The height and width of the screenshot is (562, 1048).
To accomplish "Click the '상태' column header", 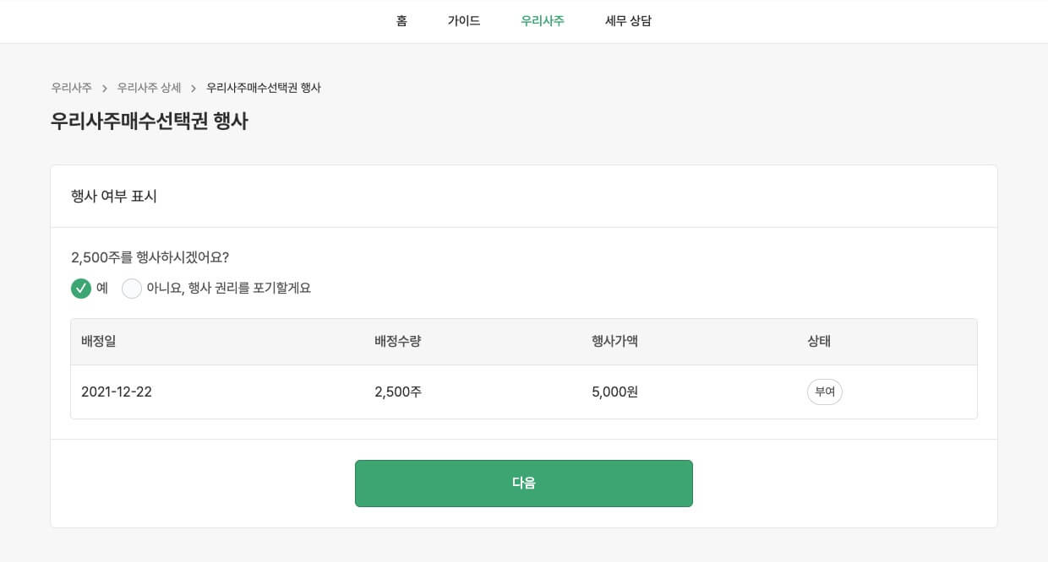I will coord(819,342).
